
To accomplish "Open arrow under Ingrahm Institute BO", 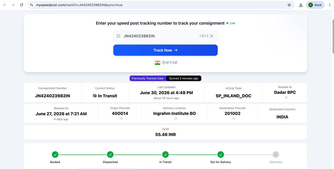I will tap(175, 118).
